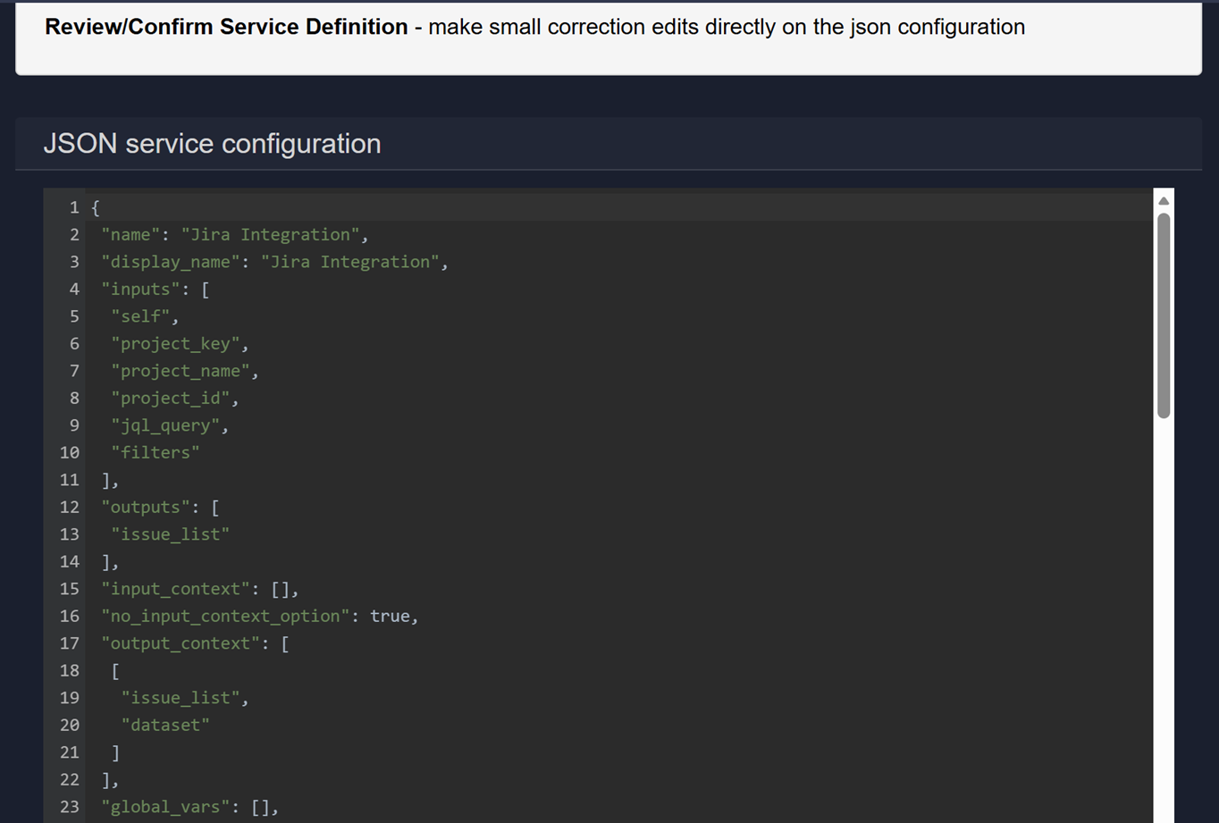Click the "project_name" entry
The height and width of the screenshot is (823, 1219).
coord(181,371)
